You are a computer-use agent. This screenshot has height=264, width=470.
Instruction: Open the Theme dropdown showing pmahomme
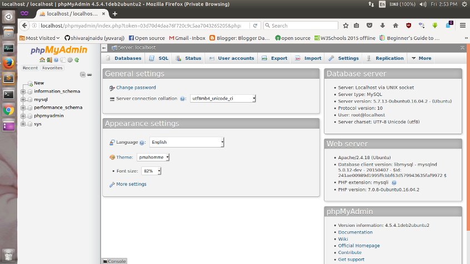(x=153, y=157)
